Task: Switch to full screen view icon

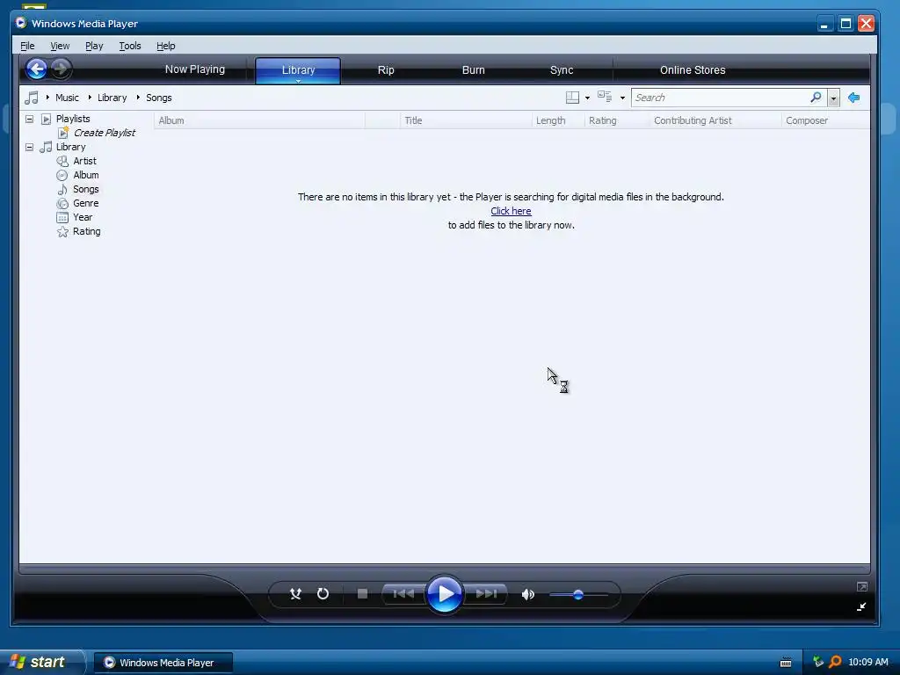Action: (x=861, y=586)
